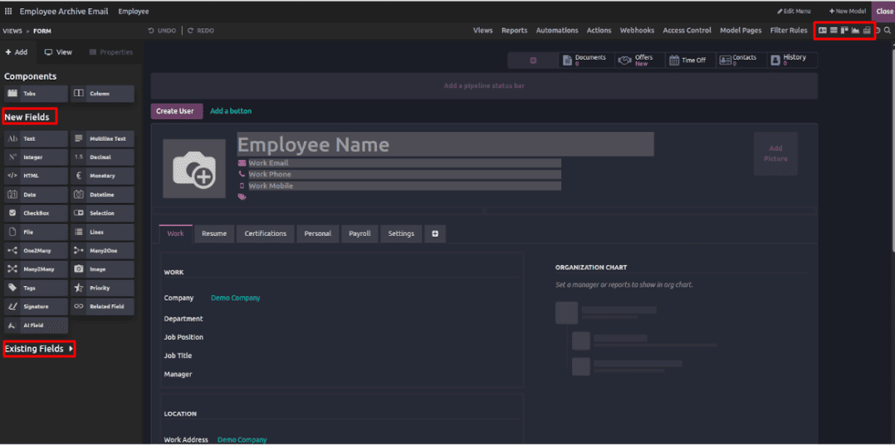Open the Offers smart button
Screen dimensions: 895x445
click(x=640, y=60)
